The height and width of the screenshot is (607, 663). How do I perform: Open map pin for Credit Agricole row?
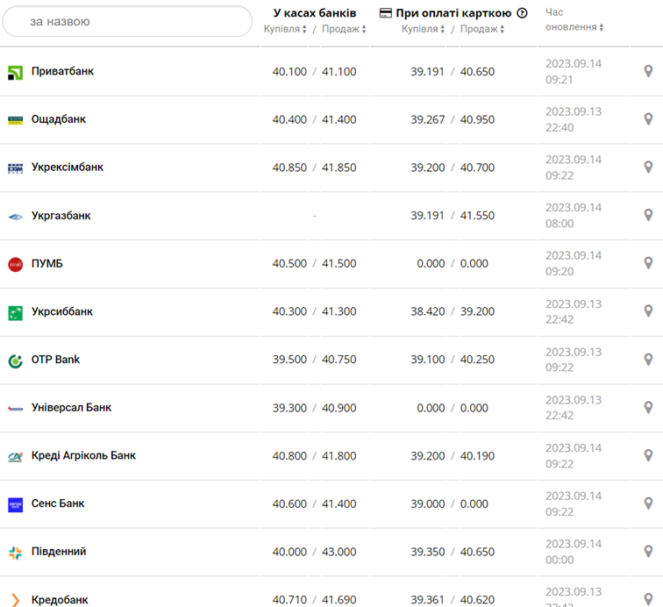pyautogui.click(x=648, y=455)
